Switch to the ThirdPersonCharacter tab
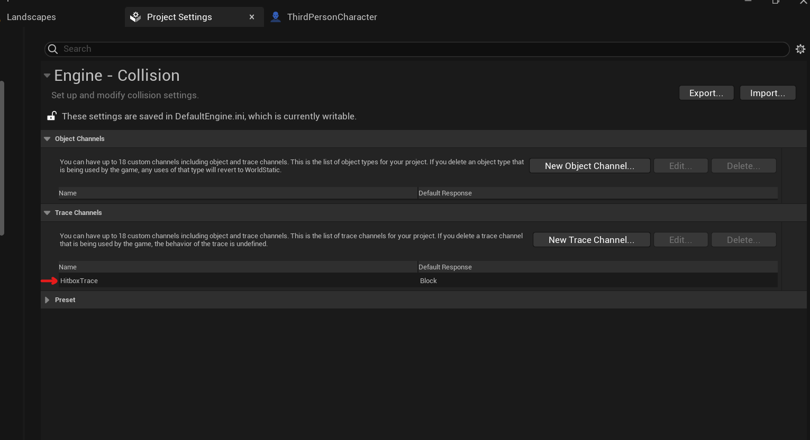The image size is (810, 440). [332, 16]
